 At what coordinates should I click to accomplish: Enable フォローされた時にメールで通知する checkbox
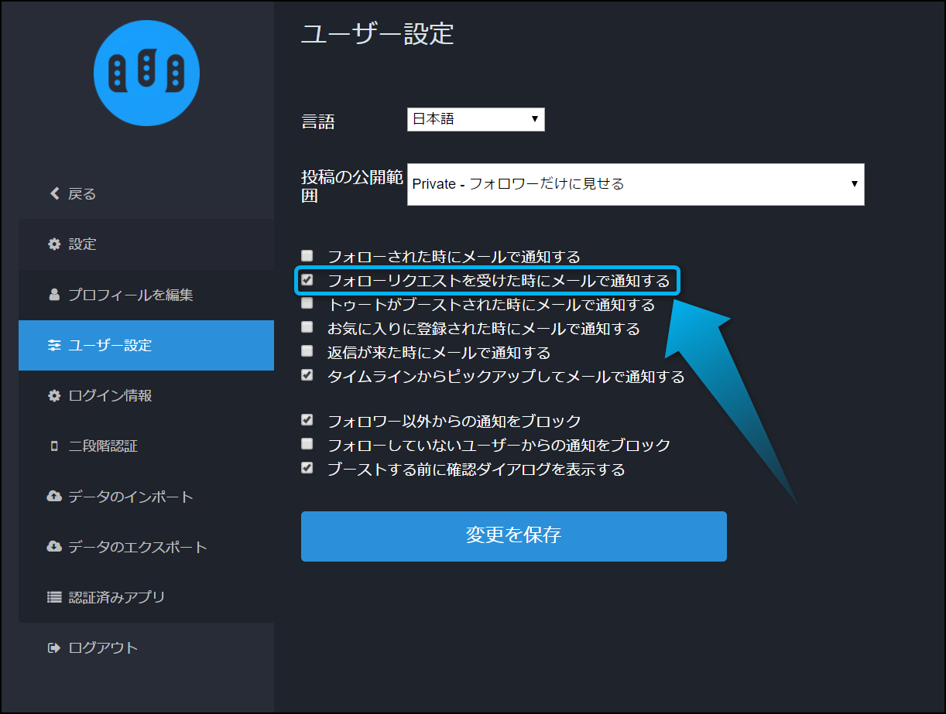(307, 255)
